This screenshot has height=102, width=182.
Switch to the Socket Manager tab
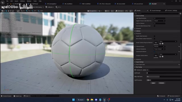click(x=155, y=10)
